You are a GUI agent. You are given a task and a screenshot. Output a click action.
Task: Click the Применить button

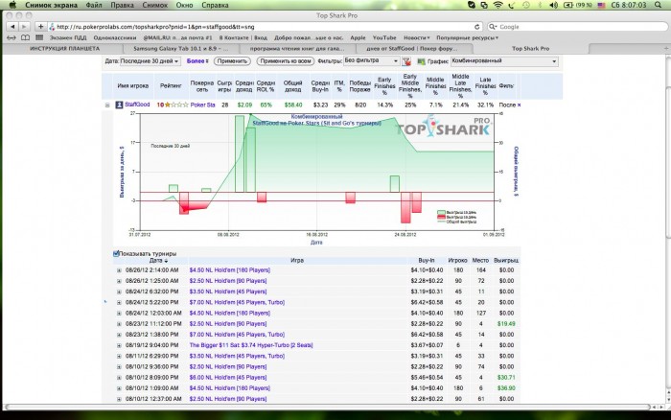tap(232, 61)
